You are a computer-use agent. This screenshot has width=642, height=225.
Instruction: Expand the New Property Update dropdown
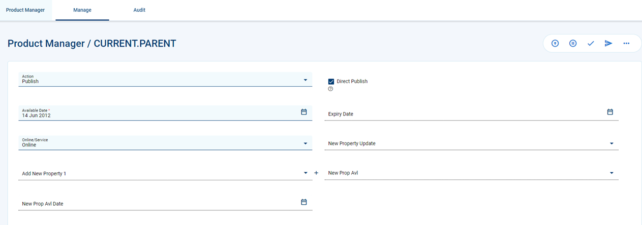click(x=472, y=143)
